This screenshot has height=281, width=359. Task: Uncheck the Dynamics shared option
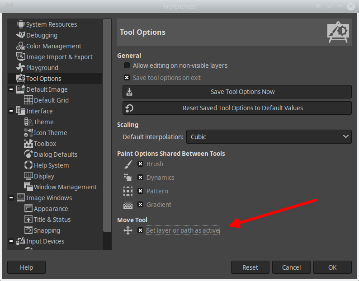pyautogui.click(x=140, y=178)
